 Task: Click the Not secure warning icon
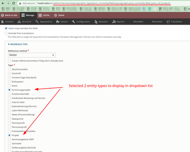(x=20, y=3)
